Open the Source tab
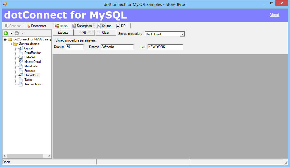Image resolution: width=290 pixels, height=167 pixels. (x=105, y=26)
